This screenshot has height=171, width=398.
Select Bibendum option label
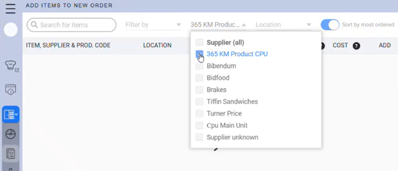[221, 66]
